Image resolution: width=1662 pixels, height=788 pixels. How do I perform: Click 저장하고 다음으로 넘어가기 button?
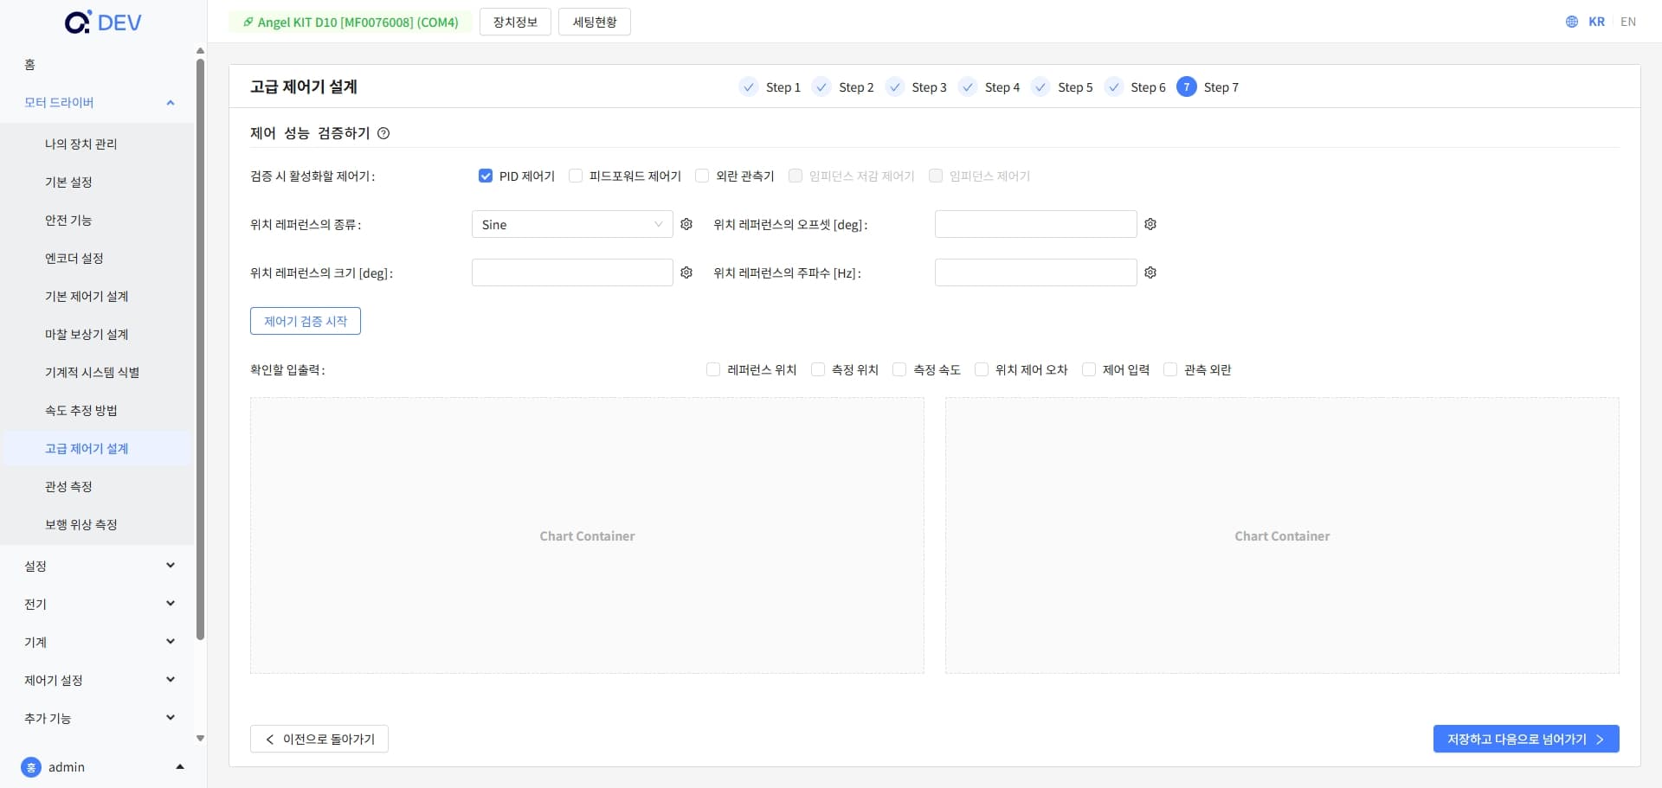tap(1525, 739)
